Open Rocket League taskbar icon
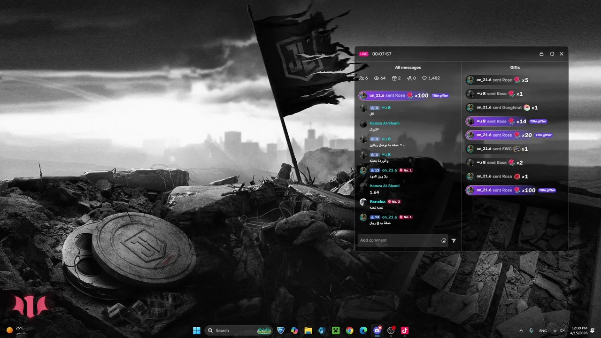This screenshot has width=601, height=338. pyautogui.click(x=281, y=330)
